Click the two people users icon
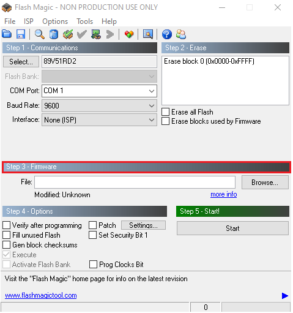The height and width of the screenshot is (313, 293). pyautogui.click(x=181, y=34)
